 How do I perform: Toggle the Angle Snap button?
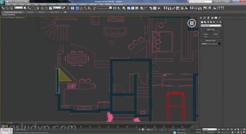pos(81,8)
